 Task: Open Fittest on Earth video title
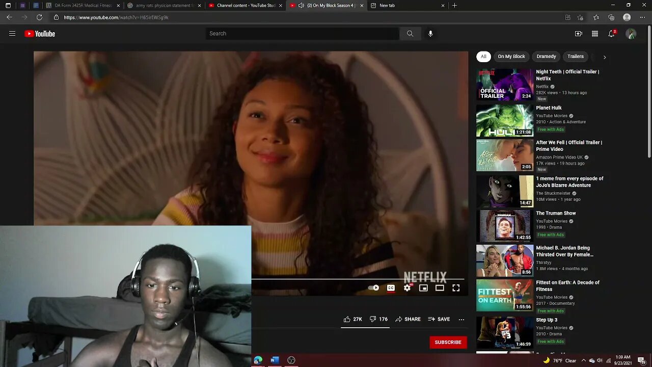pos(567,286)
